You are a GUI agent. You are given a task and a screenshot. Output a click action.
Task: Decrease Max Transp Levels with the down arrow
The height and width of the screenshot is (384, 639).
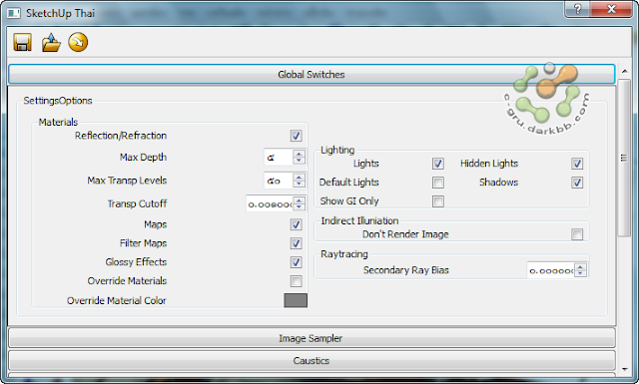[300, 185]
